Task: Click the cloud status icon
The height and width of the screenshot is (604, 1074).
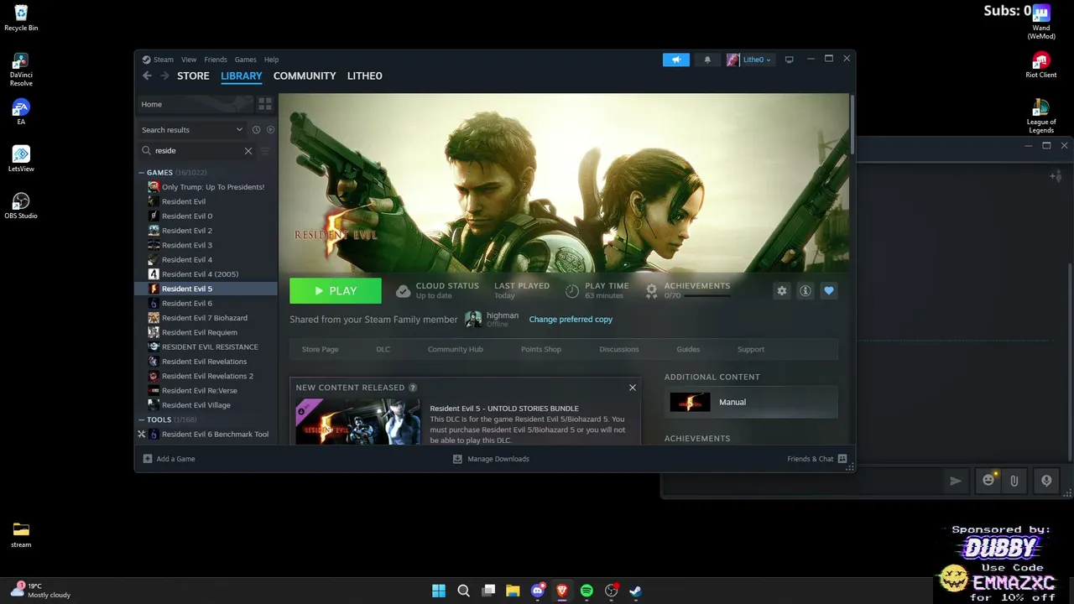Action: click(x=404, y=291)
